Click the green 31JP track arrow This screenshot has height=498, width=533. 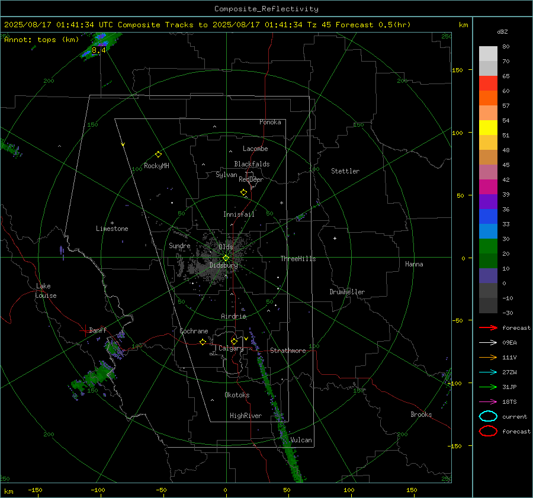[488, 387]
